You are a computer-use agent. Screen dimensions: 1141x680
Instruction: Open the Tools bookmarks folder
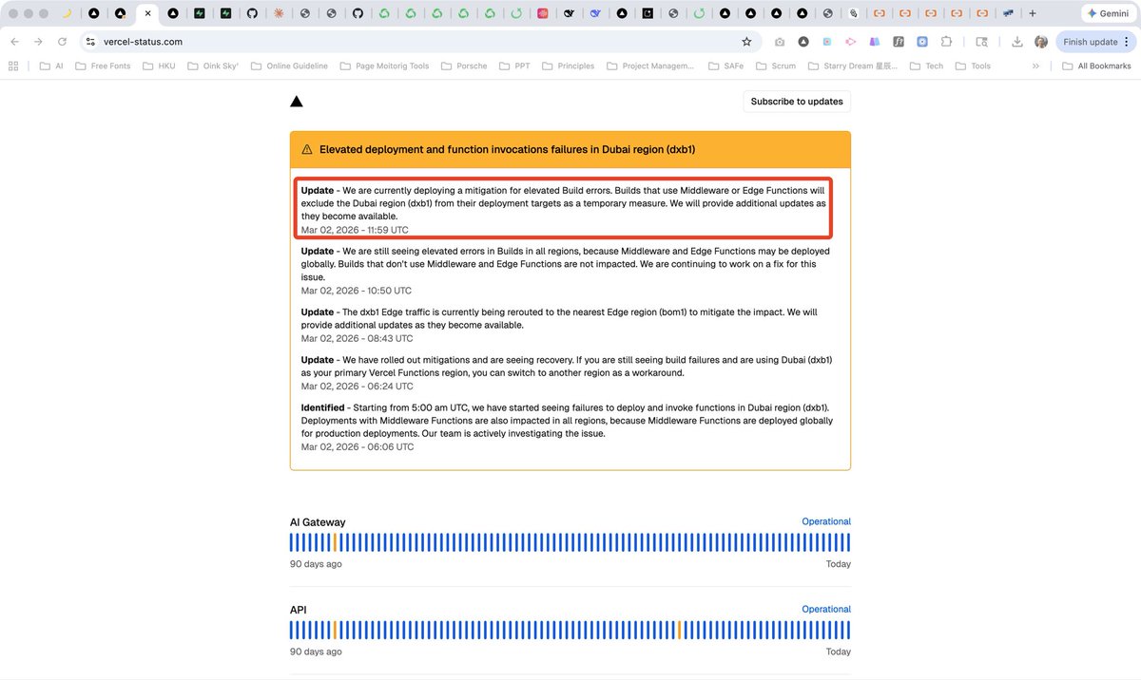point(973,66)
